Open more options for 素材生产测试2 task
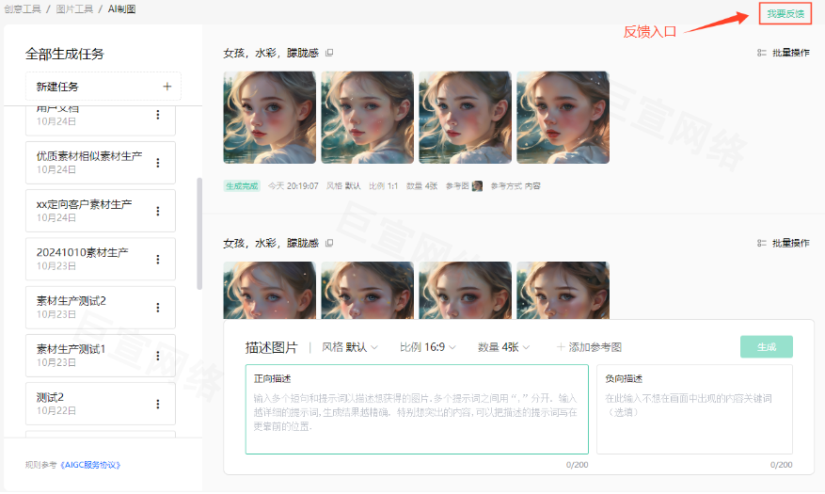Image resolution: width=825 pixels, height=494 pixels. coord(158,308)
